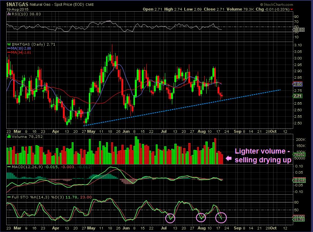Select the 'Natural Gas - Spot Price (EOD)' description

pyautogui.click(x=57, y=4)
